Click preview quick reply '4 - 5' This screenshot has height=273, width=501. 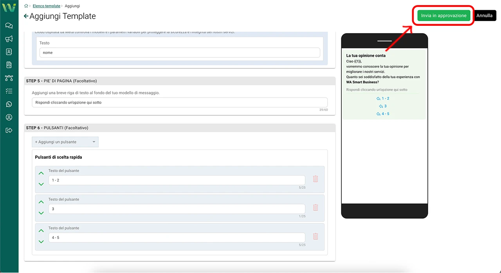pos(383,114)
